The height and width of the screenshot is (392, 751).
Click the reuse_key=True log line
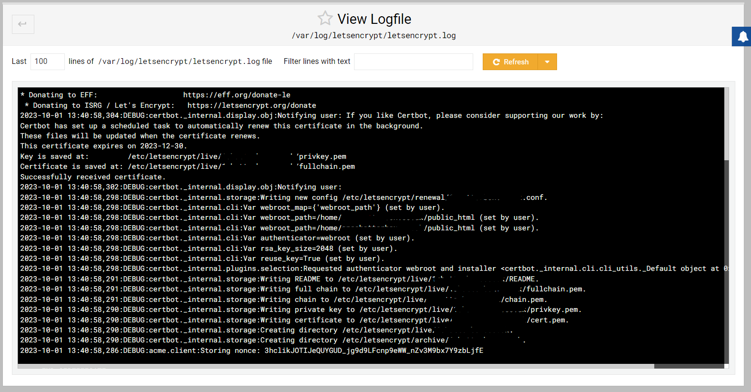[202, 258]
